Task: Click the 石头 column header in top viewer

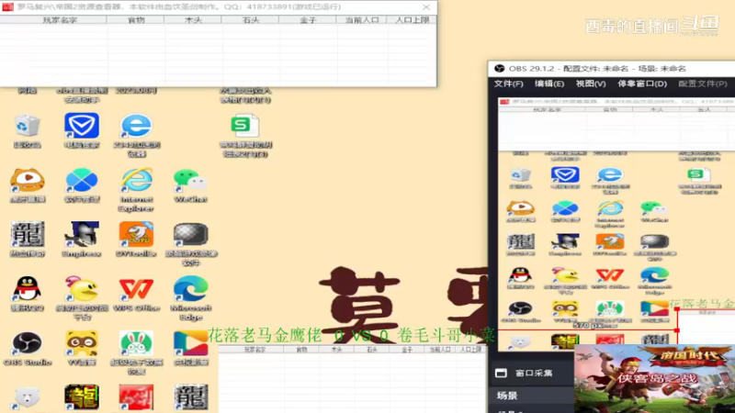Action: point(250,19)
